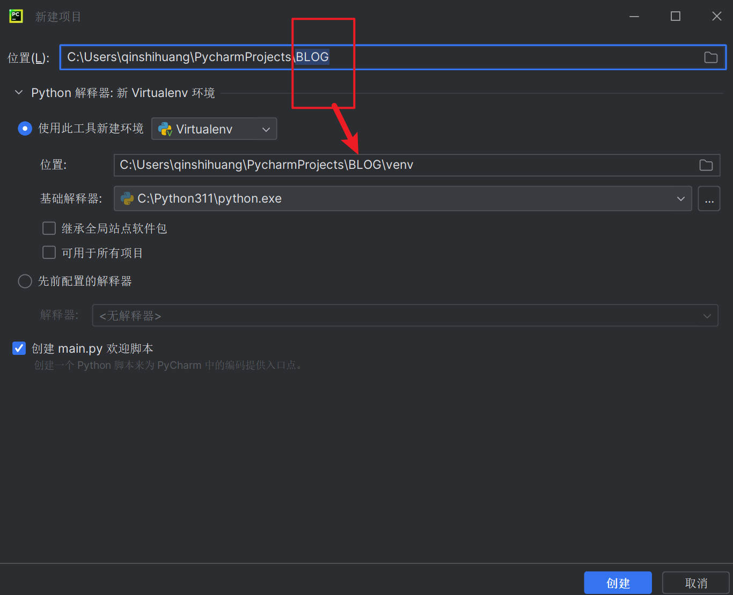Click the main.py description hint text

[x=169, y=366]
